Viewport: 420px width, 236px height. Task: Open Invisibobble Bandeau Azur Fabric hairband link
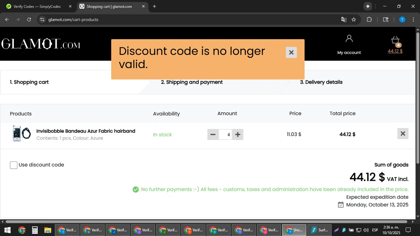(86, 131)
